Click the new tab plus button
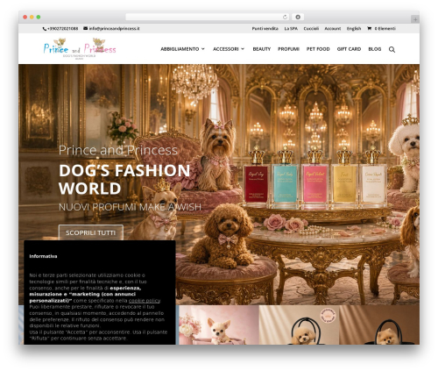Screen dimensions: 438x371 pos(415,19)
